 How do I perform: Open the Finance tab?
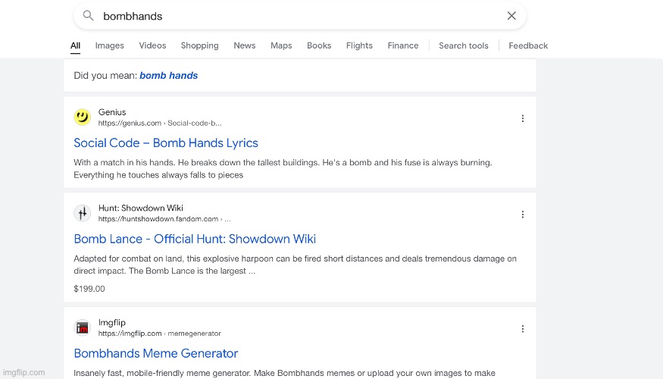pyautogui.click(x=403, y=45)
